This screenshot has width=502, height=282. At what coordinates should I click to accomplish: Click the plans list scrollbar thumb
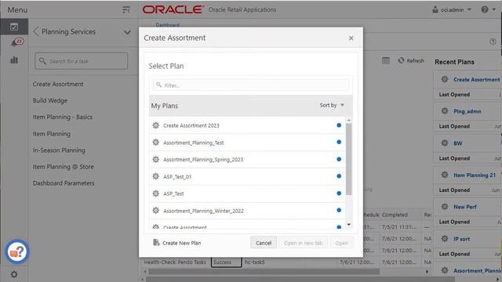point(348,159)
